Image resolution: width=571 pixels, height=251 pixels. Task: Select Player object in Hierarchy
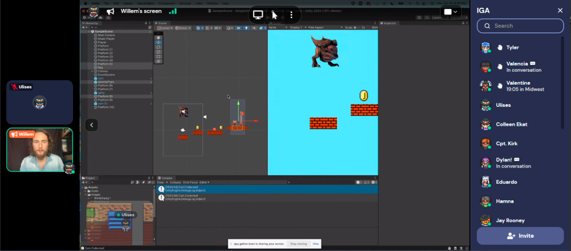click(102, 42)
